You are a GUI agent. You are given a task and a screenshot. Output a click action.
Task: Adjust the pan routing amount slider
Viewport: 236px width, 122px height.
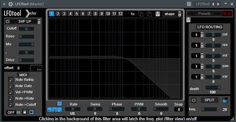click(213, 66)
